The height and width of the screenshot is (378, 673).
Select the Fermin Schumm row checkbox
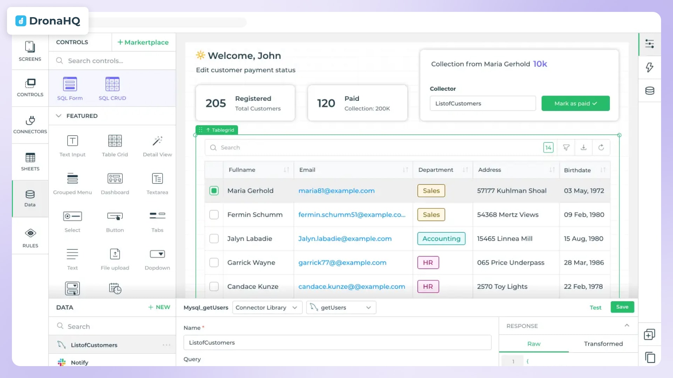(x=214, y=215)
